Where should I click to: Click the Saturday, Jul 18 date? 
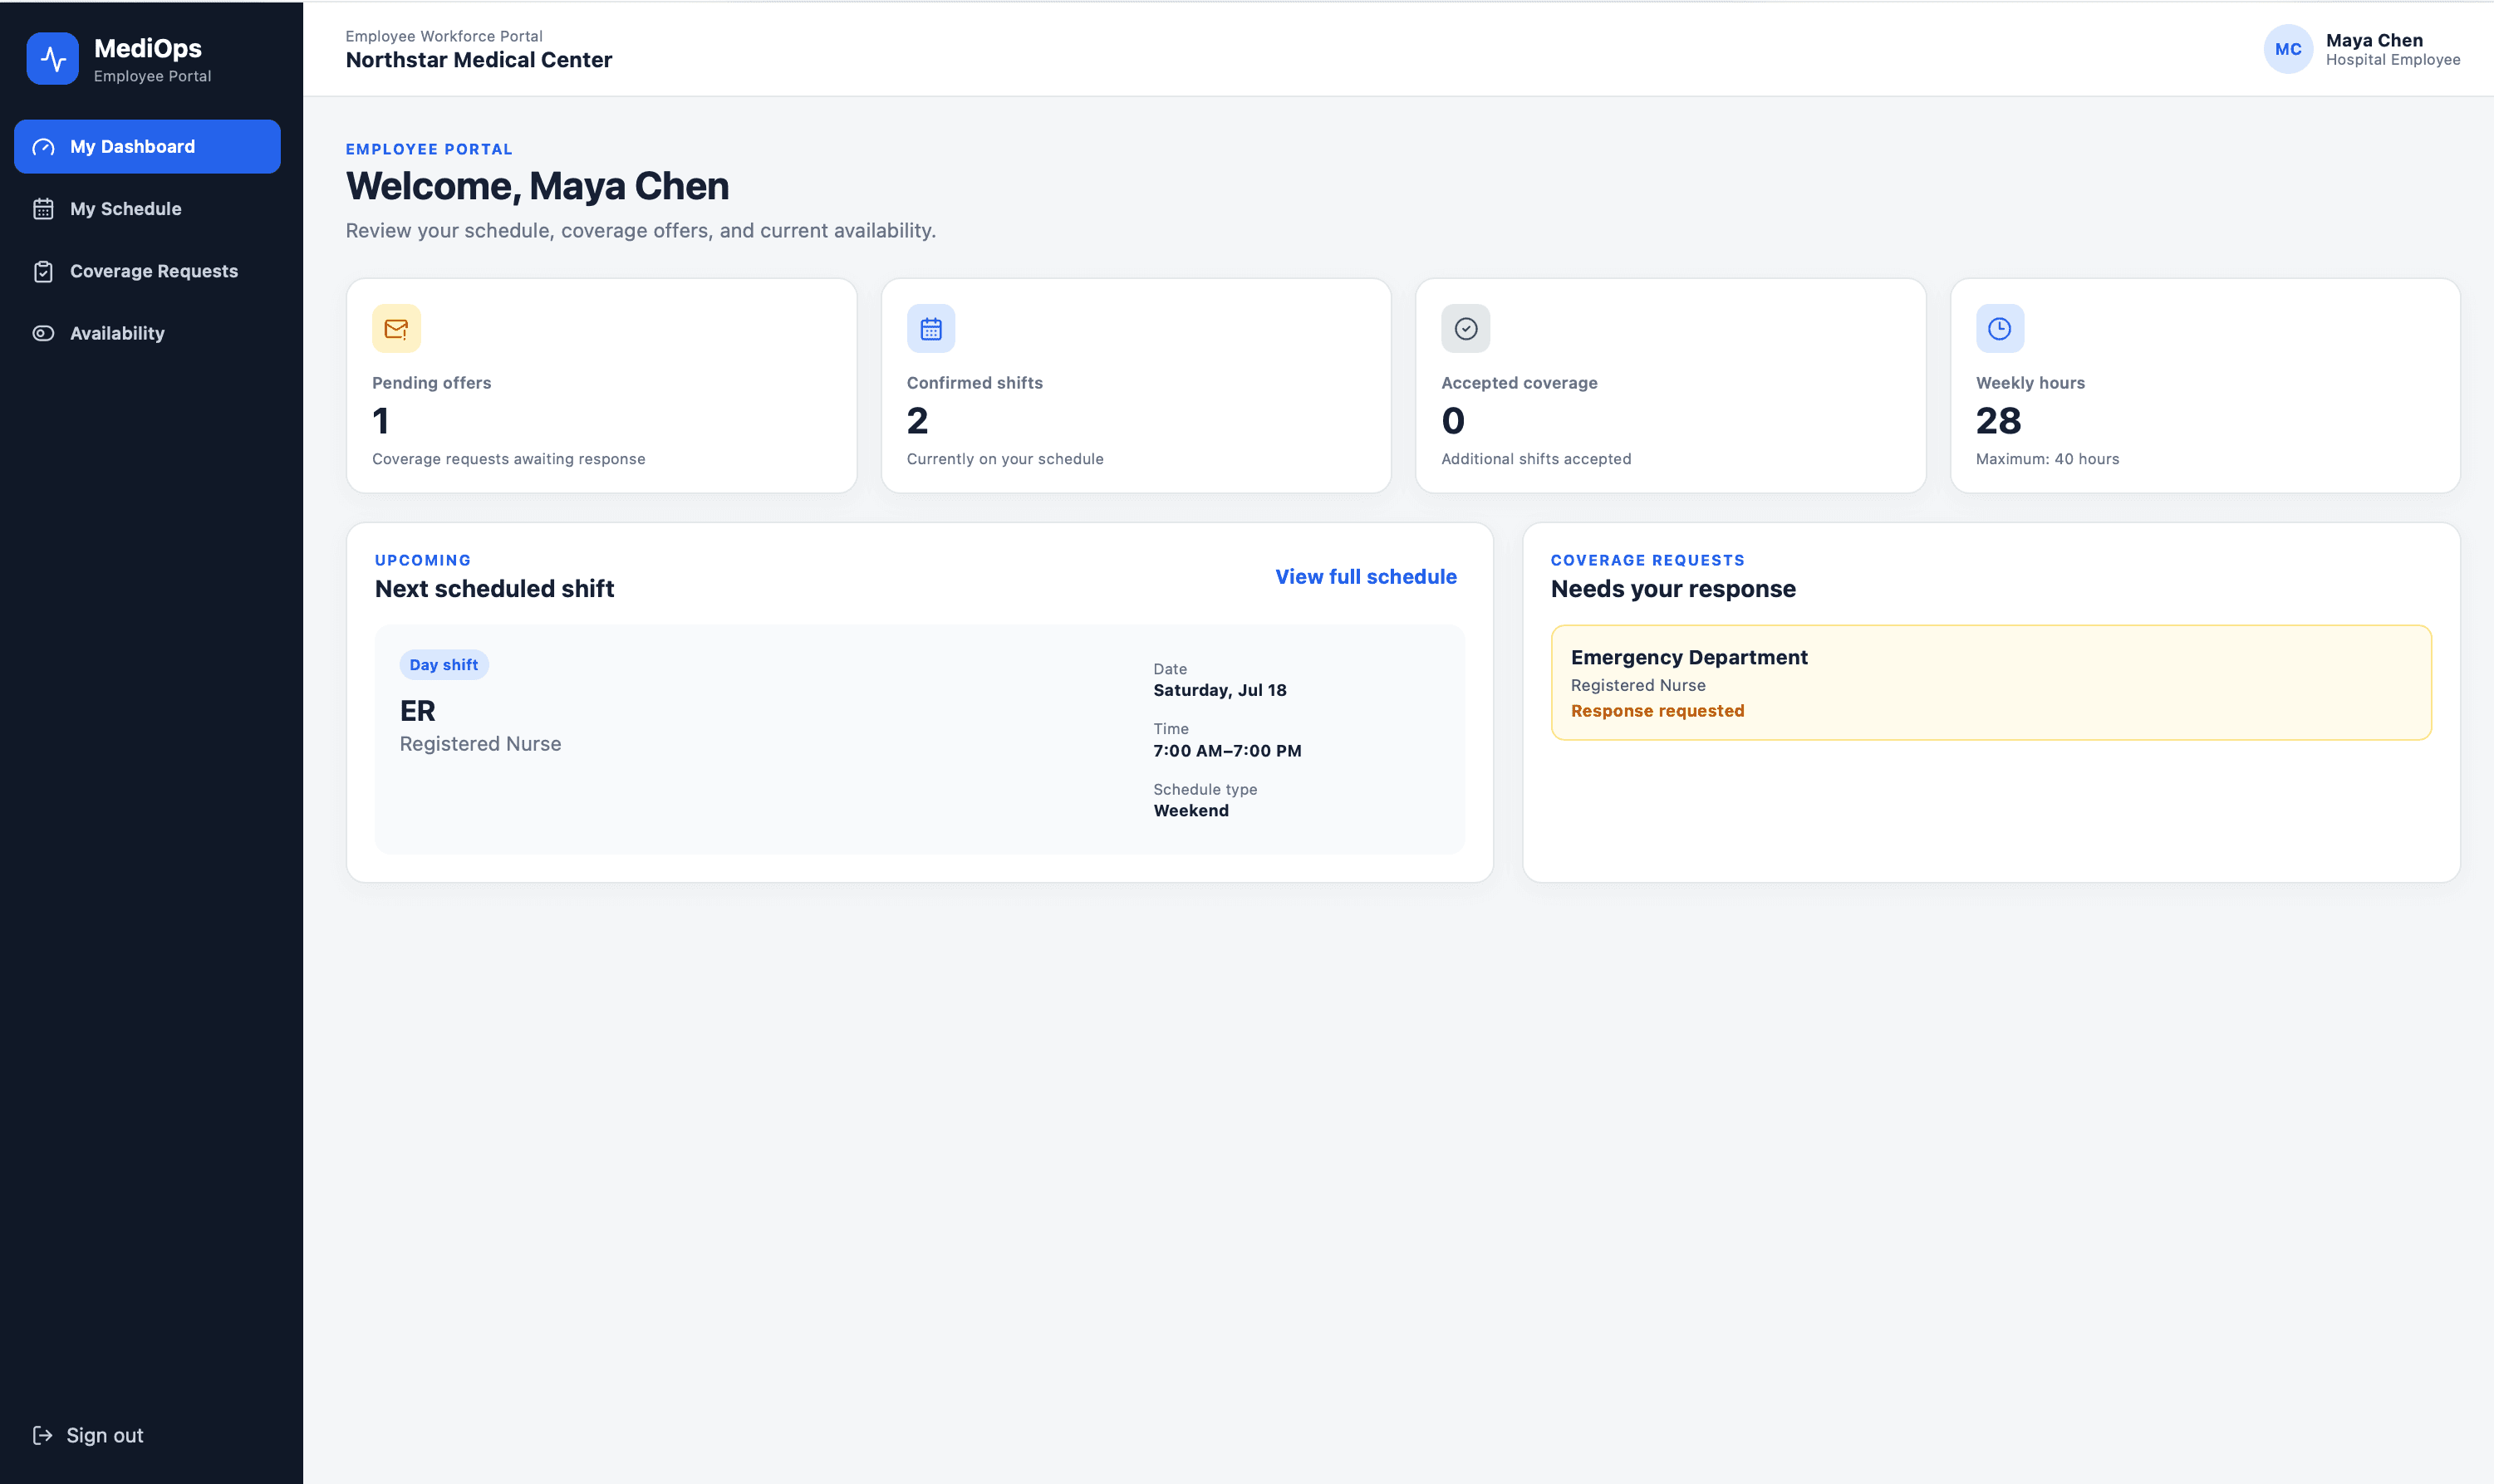1220,690
